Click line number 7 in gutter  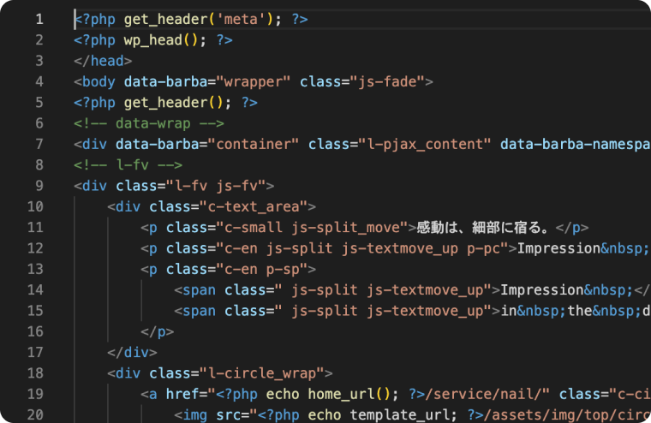click(39, 144)
